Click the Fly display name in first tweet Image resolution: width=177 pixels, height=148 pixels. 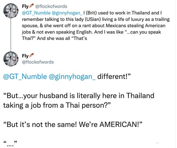pos(25,6)
